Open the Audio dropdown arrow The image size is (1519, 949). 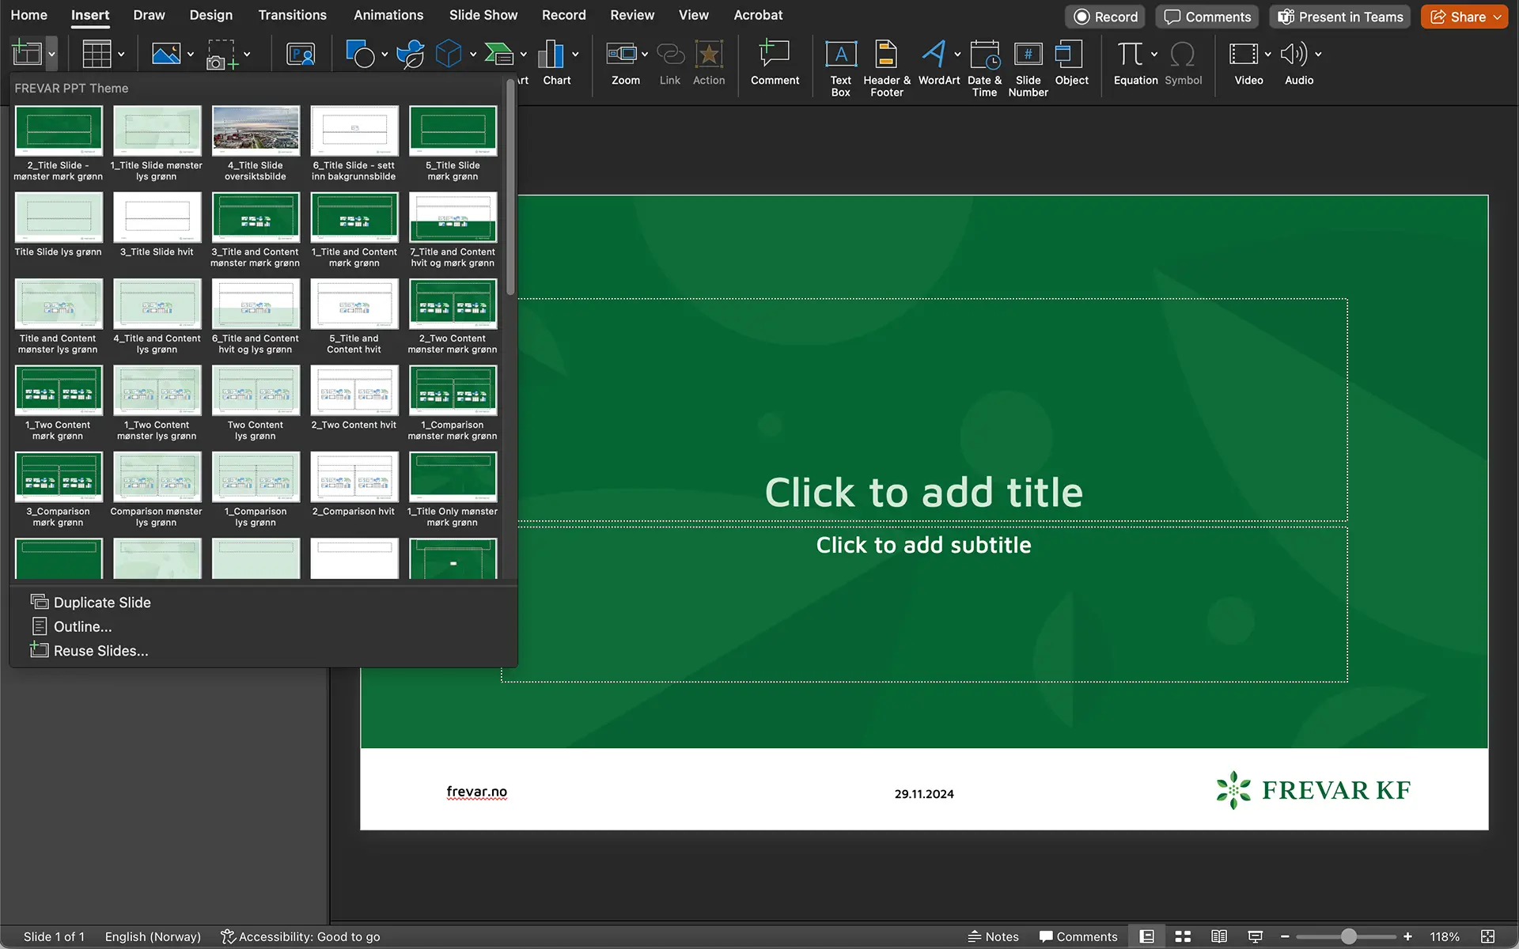(1318, 55)
